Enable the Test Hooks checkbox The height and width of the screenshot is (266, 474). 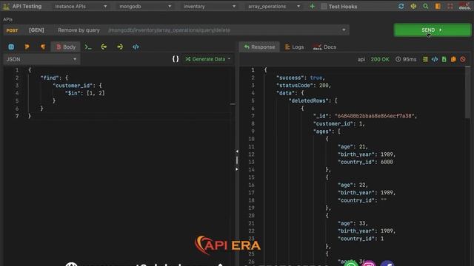(324, 6)
